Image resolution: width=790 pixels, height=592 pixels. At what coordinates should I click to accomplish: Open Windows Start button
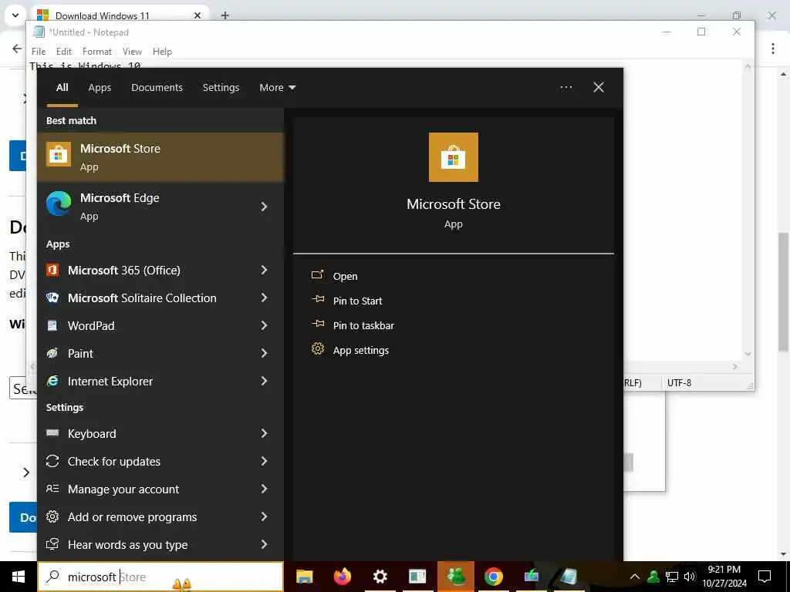click(19, 577)
